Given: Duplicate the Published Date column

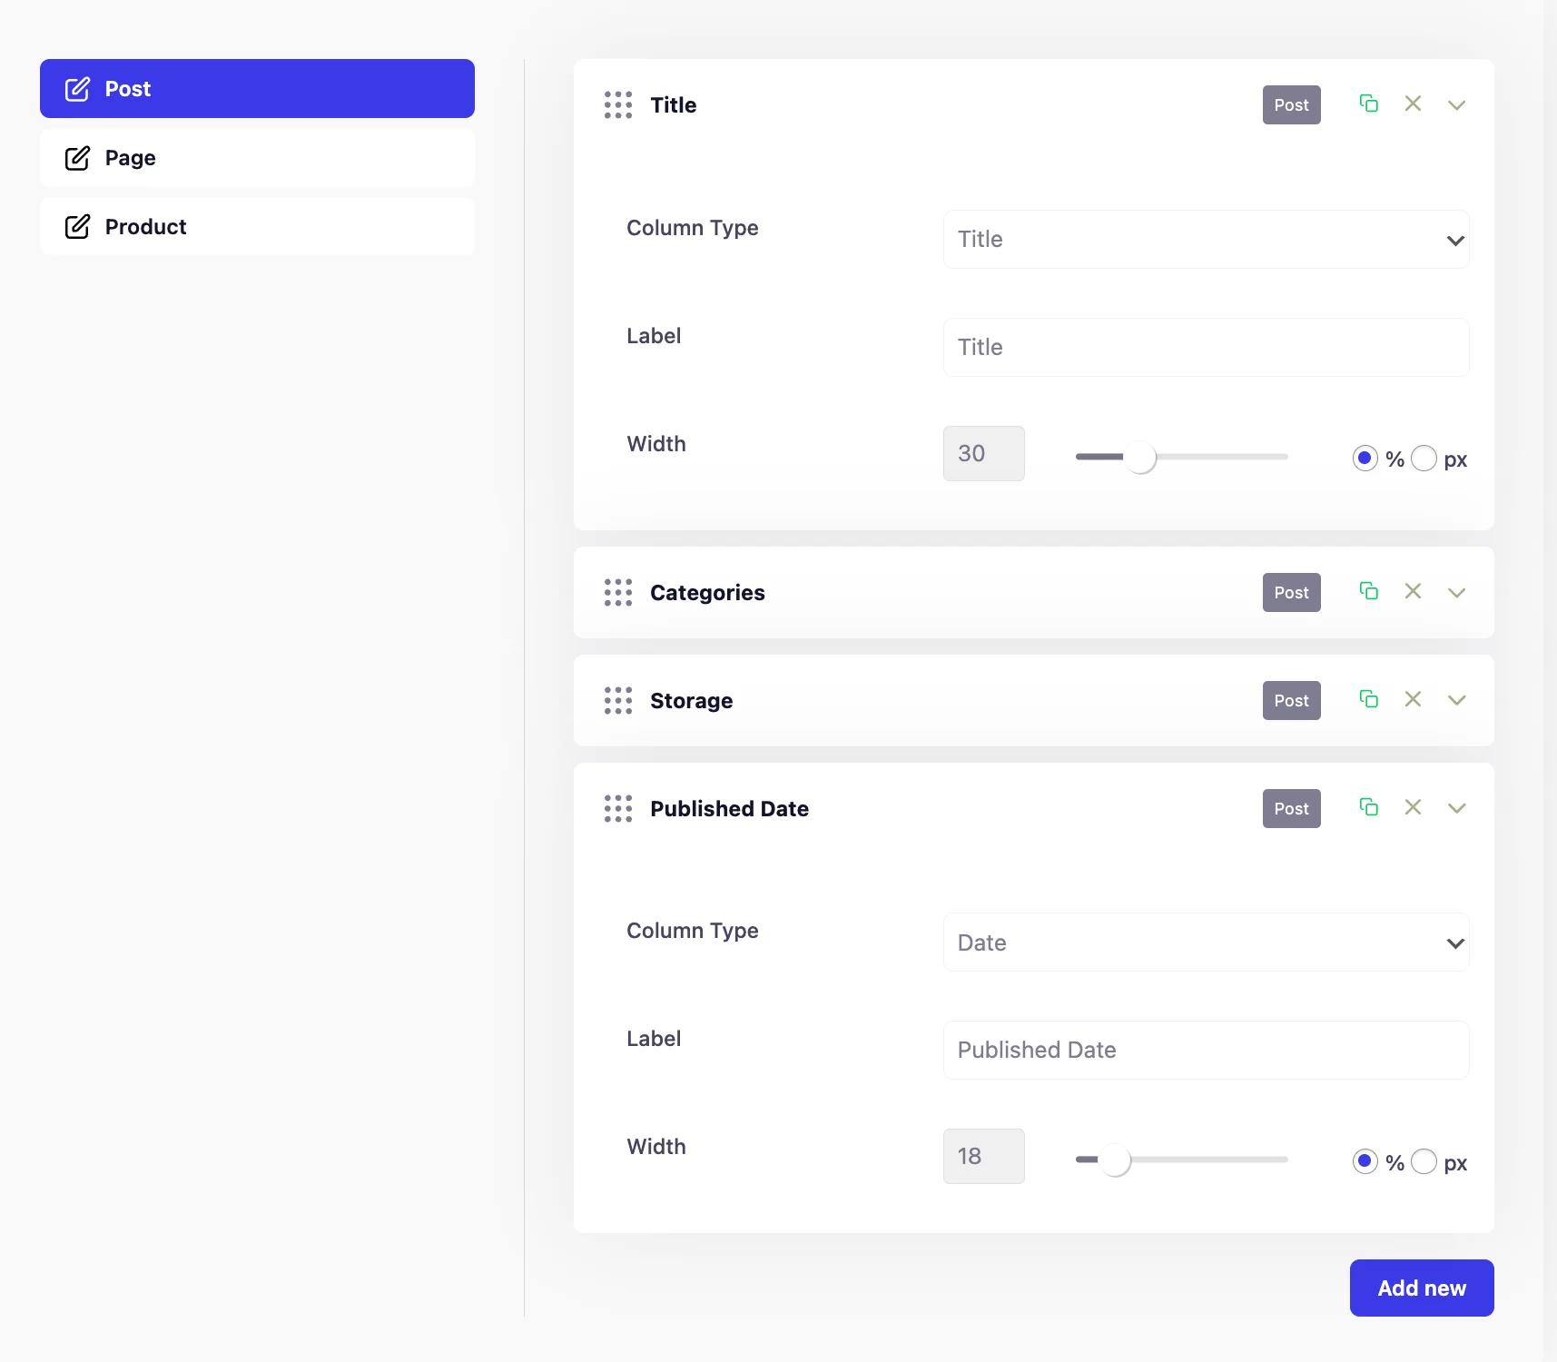Looking at the screenshot, I should click(1369, 807).
